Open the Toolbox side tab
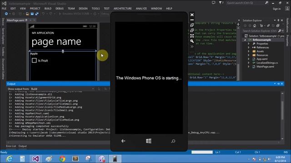This screenshot has width=291, height=163. tap(3, 51)
